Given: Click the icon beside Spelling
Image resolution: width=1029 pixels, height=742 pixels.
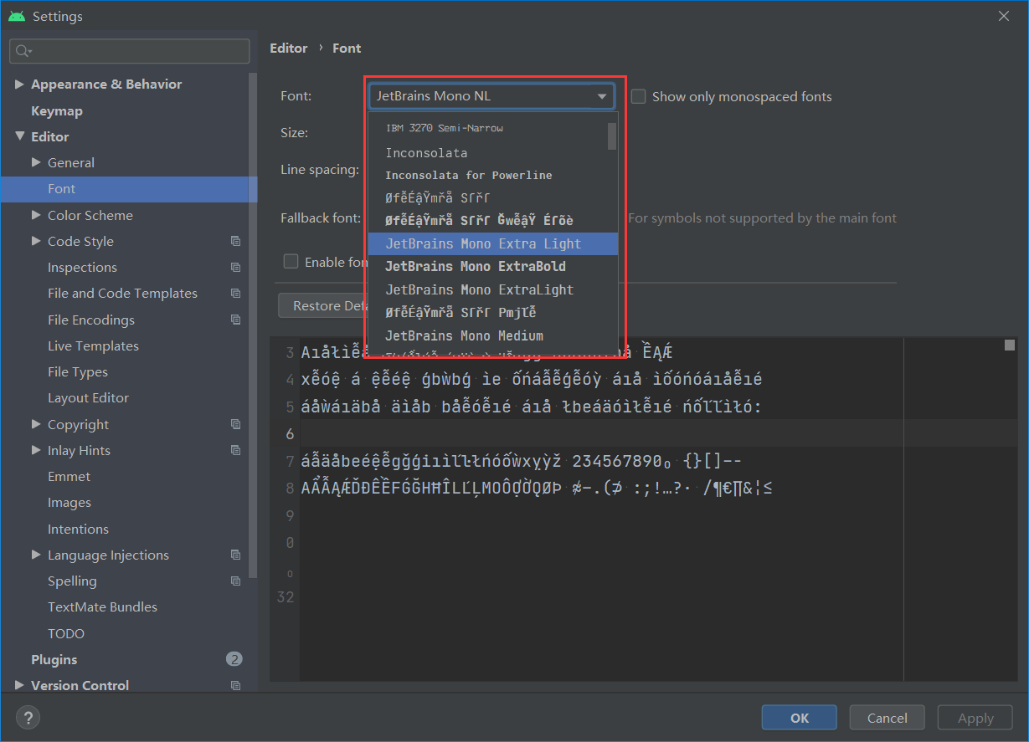Looking at the screenshot, I should tap(235, 581).
